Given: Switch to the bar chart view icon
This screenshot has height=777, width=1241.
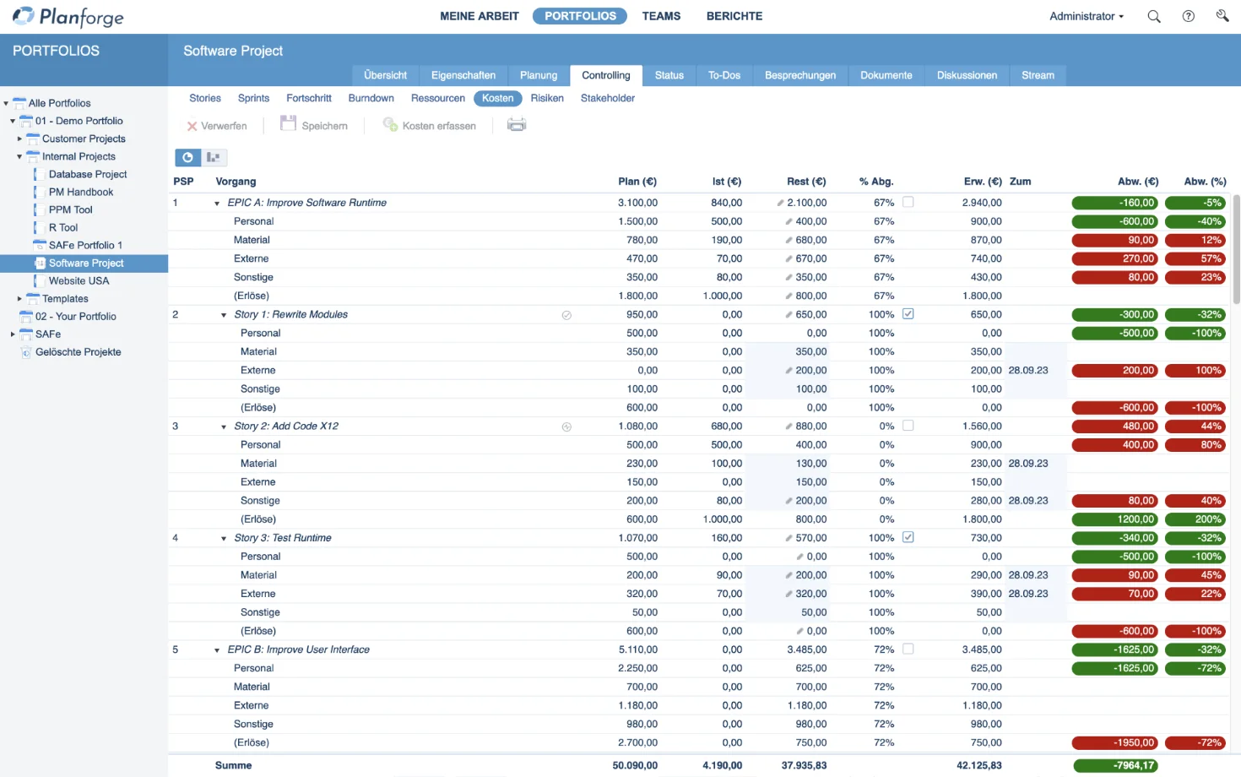Looking at the screenshot, I should pyautogui.click(x=213, y=157).
